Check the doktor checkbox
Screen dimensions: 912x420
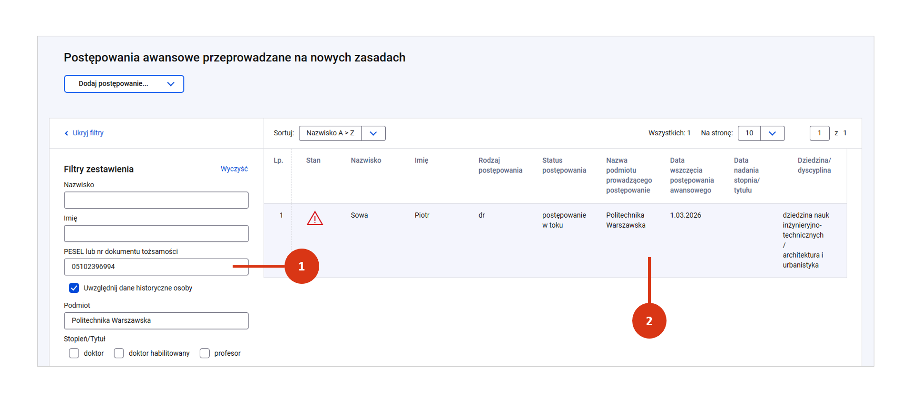[x=74, y=353]
